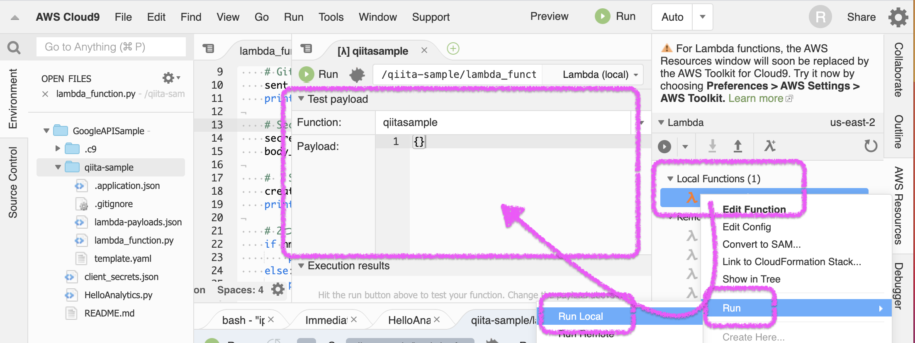This screenshot has height=343, width=915.
Task: Click Go to Anything search field
Action: coord(111,47)
